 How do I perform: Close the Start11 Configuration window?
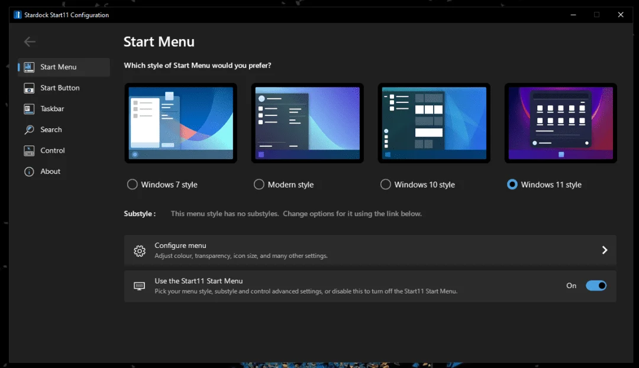click(x=620, y=15)
